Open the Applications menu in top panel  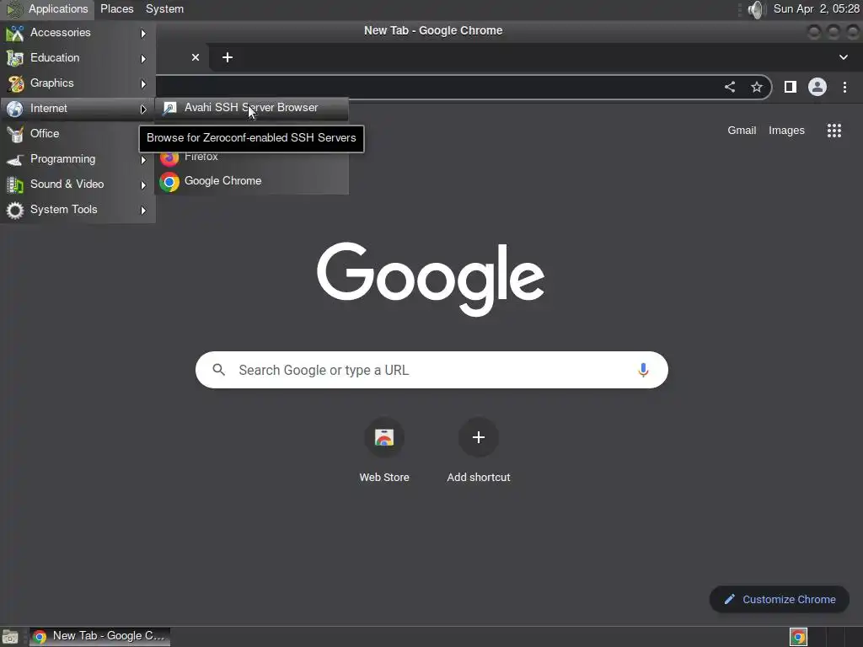point(47,8)
